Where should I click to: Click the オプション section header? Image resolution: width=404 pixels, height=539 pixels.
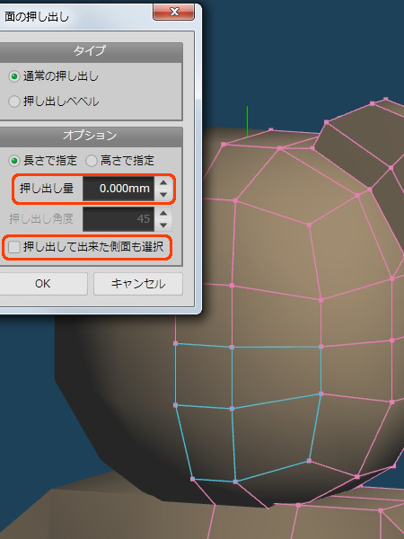click(90, 137)
